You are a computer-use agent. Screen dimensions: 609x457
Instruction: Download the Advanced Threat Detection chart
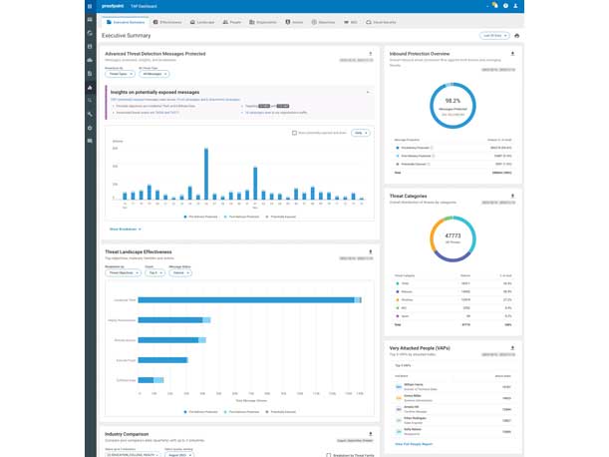pyautogui.click(x=370, y=54)
